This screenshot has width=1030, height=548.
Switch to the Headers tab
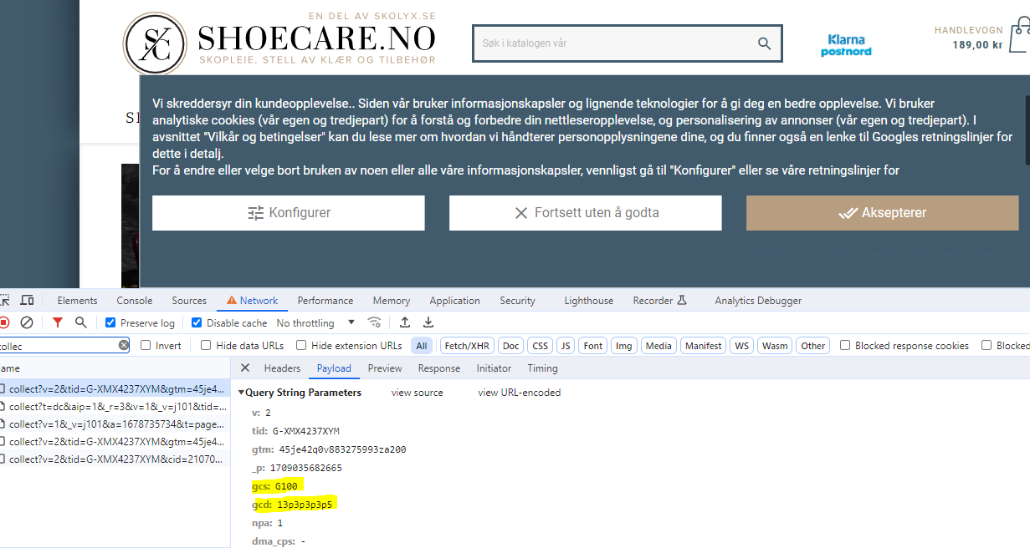tap(282, 368)
